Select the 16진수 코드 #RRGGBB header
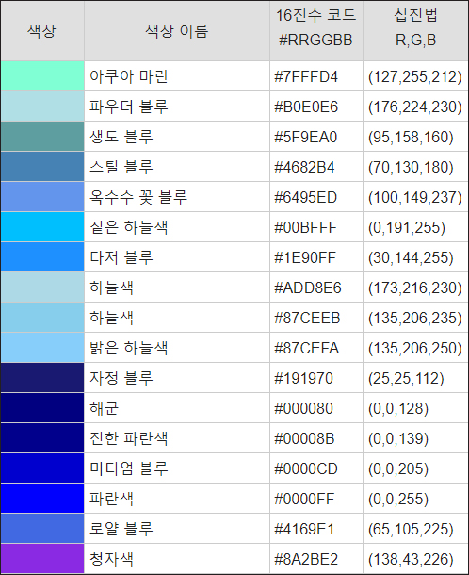469x575 pixels. click(x=316, y=31)
